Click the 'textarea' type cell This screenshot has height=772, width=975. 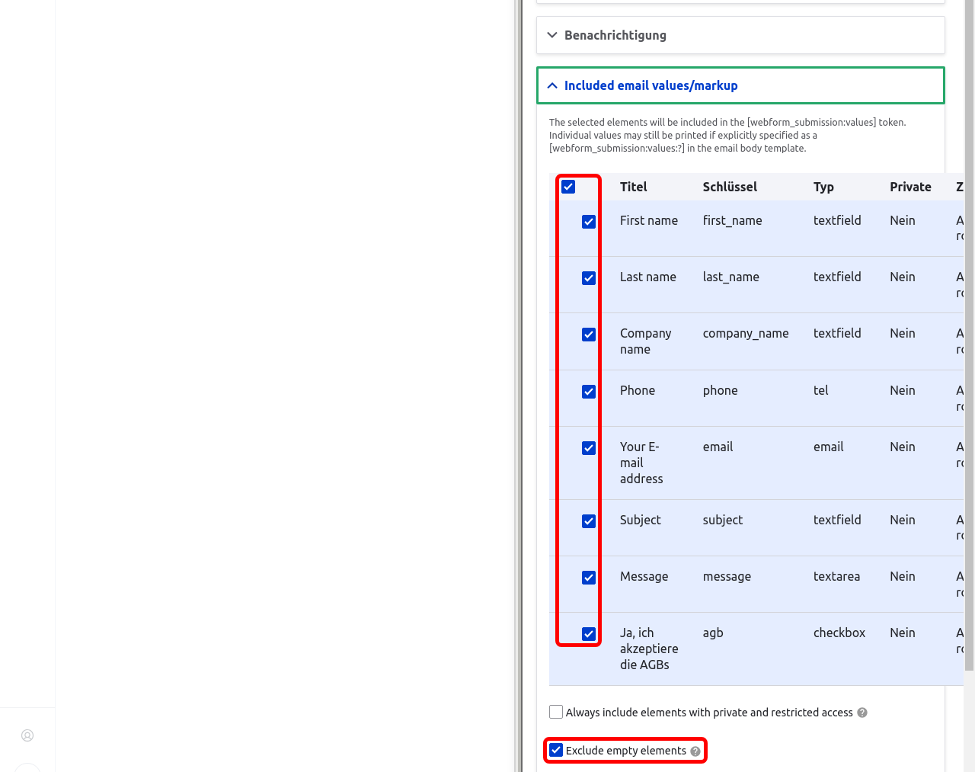[x=836, y=576]
